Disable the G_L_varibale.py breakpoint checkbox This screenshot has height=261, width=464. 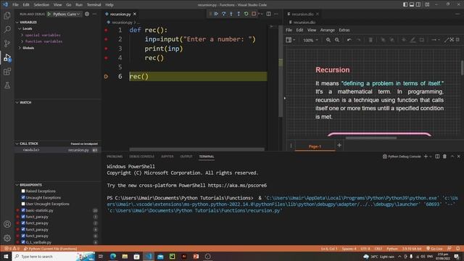[x=23, y=242]
